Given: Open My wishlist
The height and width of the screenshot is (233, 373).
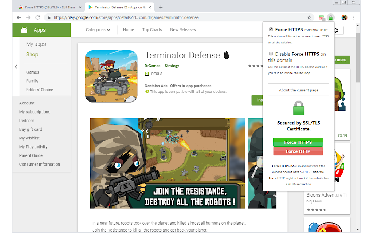Looking at the screenshot, I should [x=29, y=138].
